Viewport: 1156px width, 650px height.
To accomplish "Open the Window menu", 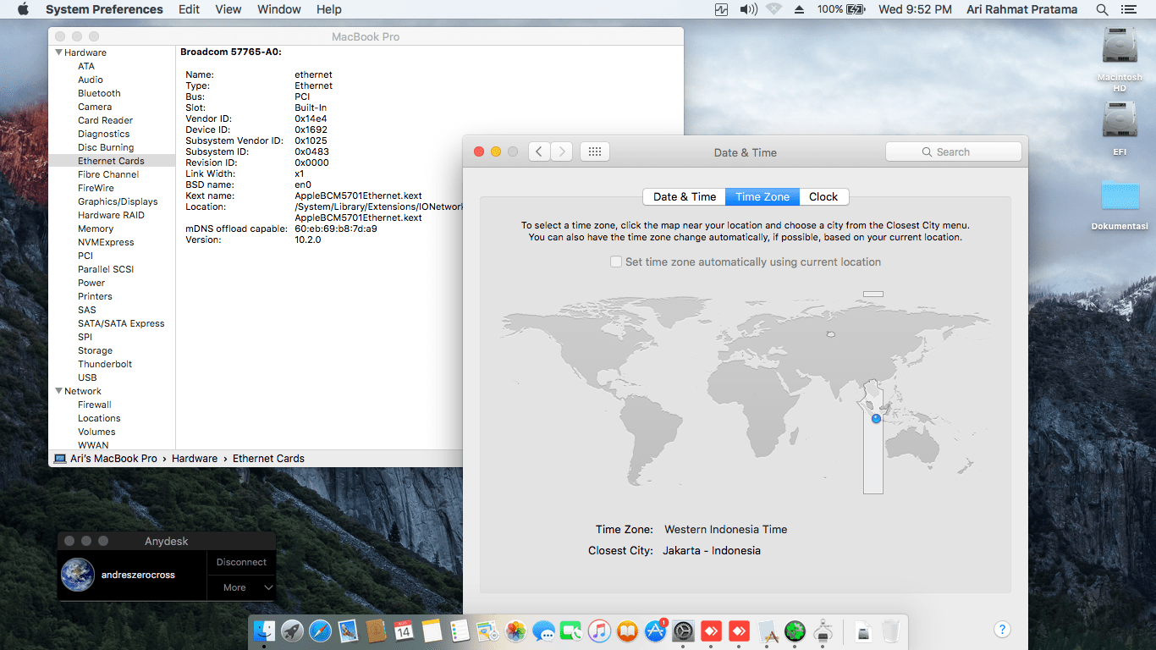I will pyautogui.click(x=279, y=9).
